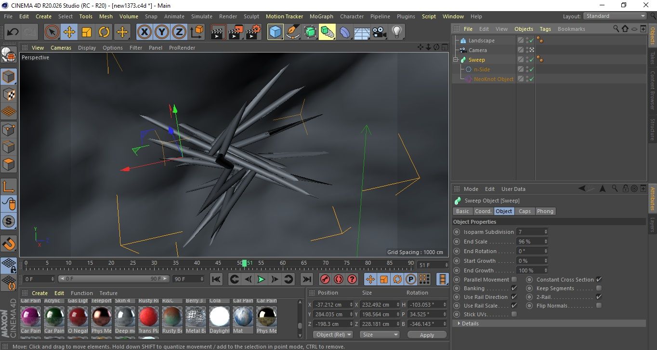Click Render View clapperboard icon
The height and width of the screenshot is (350, 657).
click(219, 32)
